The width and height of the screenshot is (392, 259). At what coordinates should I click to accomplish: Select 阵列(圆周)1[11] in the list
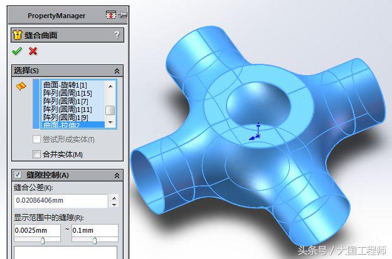point(68,109)
